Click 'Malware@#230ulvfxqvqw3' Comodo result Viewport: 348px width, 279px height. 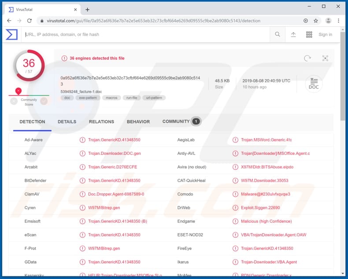[x=266, y=194]
